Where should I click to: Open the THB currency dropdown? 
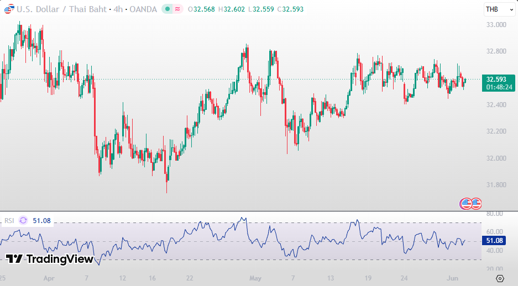click(499, 9)
